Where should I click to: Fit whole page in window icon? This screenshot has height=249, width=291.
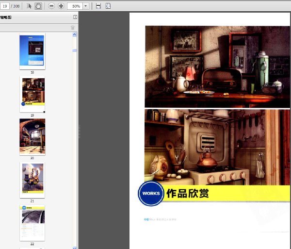[x=108, y=6]
